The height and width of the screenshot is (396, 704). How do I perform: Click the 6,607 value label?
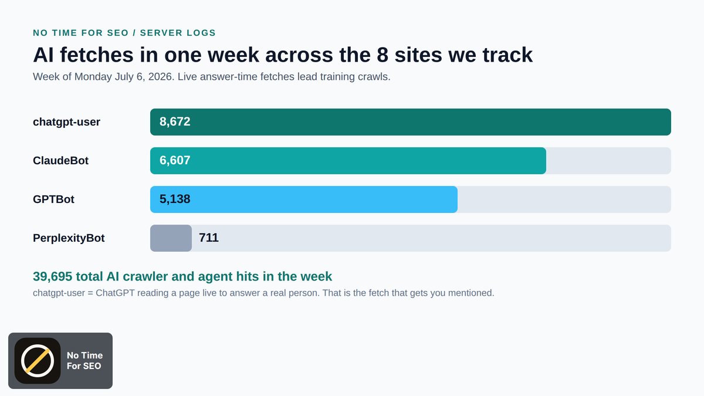click(x=175, y=161)
